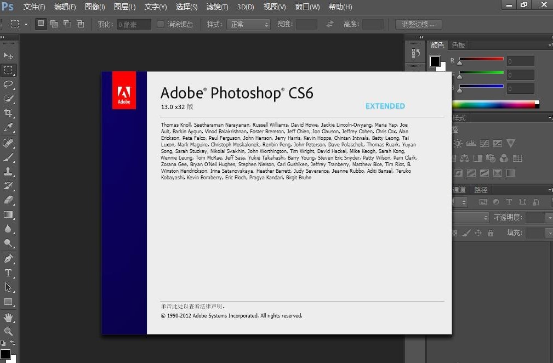Viewport: 553px width, 363px height.
Task: Enable Intersect with Selection mode
Action: tap(81, 24)
